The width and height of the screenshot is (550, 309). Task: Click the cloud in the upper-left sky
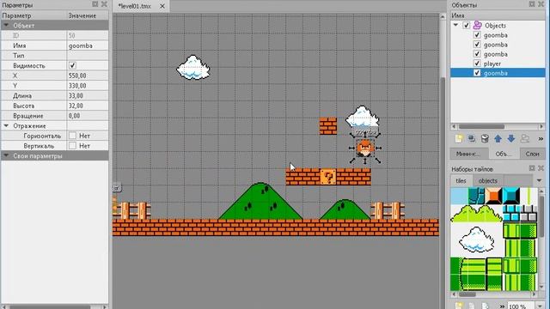coord(192,67)
